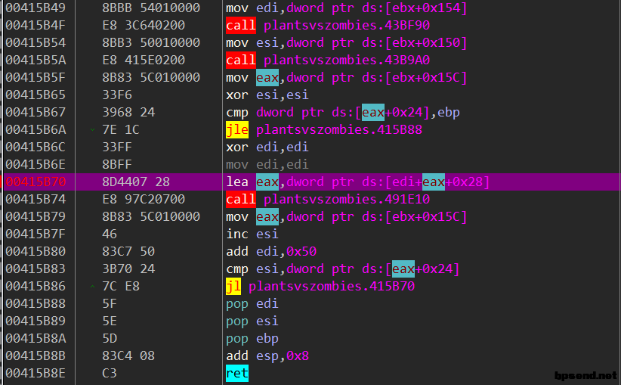The width and height of the screenshot is (621, 385).
Task: Select the xor esi,esi instruction
Action: (x=267, y=95)
